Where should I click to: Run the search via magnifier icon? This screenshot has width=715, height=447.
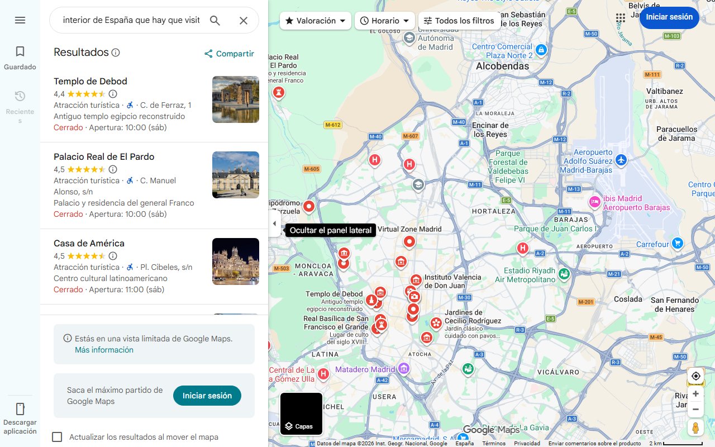pyautogui.click(x=215, y=20)
